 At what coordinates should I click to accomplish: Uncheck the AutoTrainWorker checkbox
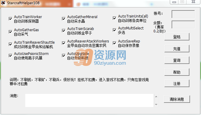tap(10, 19)
